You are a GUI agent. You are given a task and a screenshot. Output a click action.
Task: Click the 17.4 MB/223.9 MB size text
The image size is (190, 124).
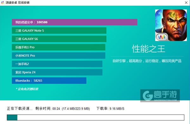coord(76,109)
